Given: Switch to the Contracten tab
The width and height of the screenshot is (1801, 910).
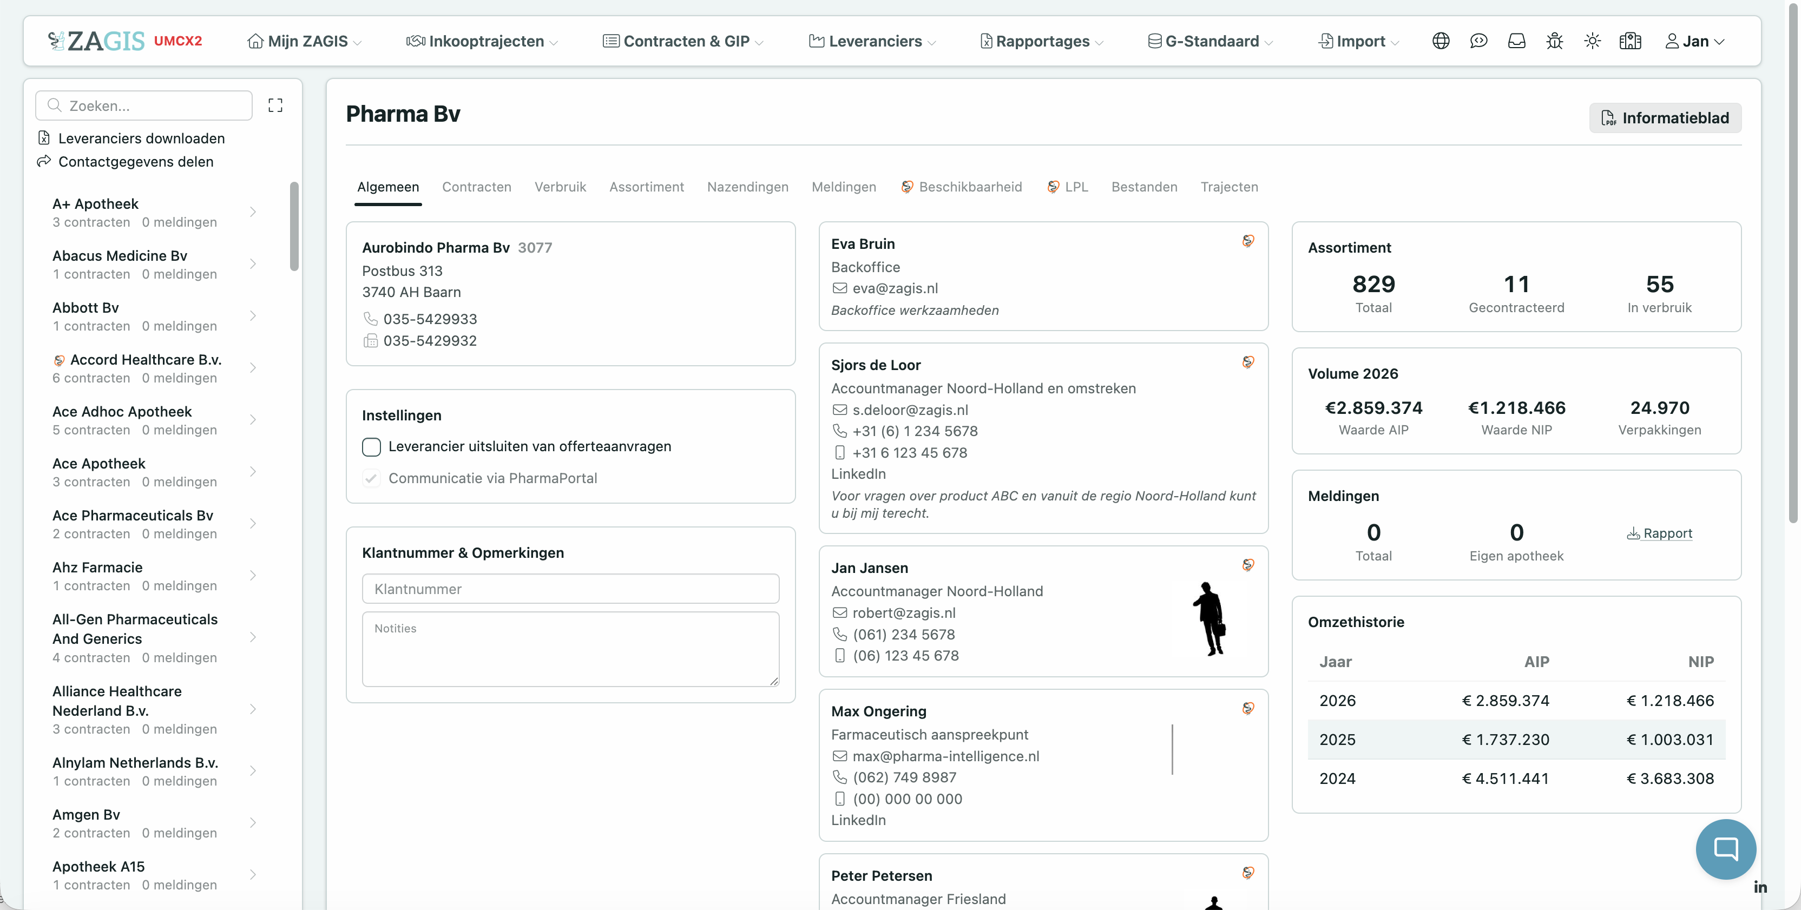Looking at the screenshot, I should point(477,187).
